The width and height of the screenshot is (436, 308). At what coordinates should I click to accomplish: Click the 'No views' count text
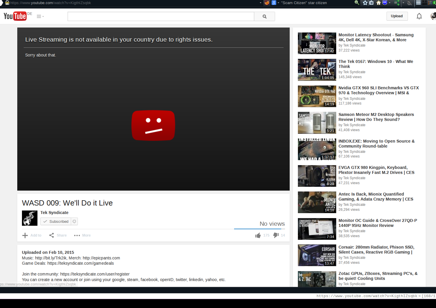point(272,224)
